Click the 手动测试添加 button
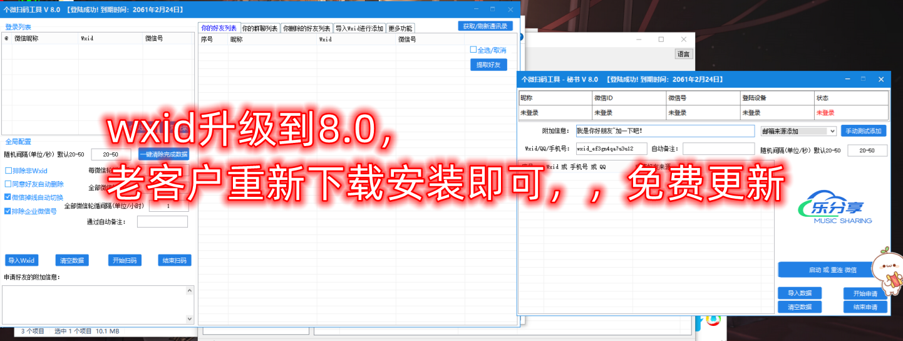Screen dimensions: 903x341 pos(864,131)
